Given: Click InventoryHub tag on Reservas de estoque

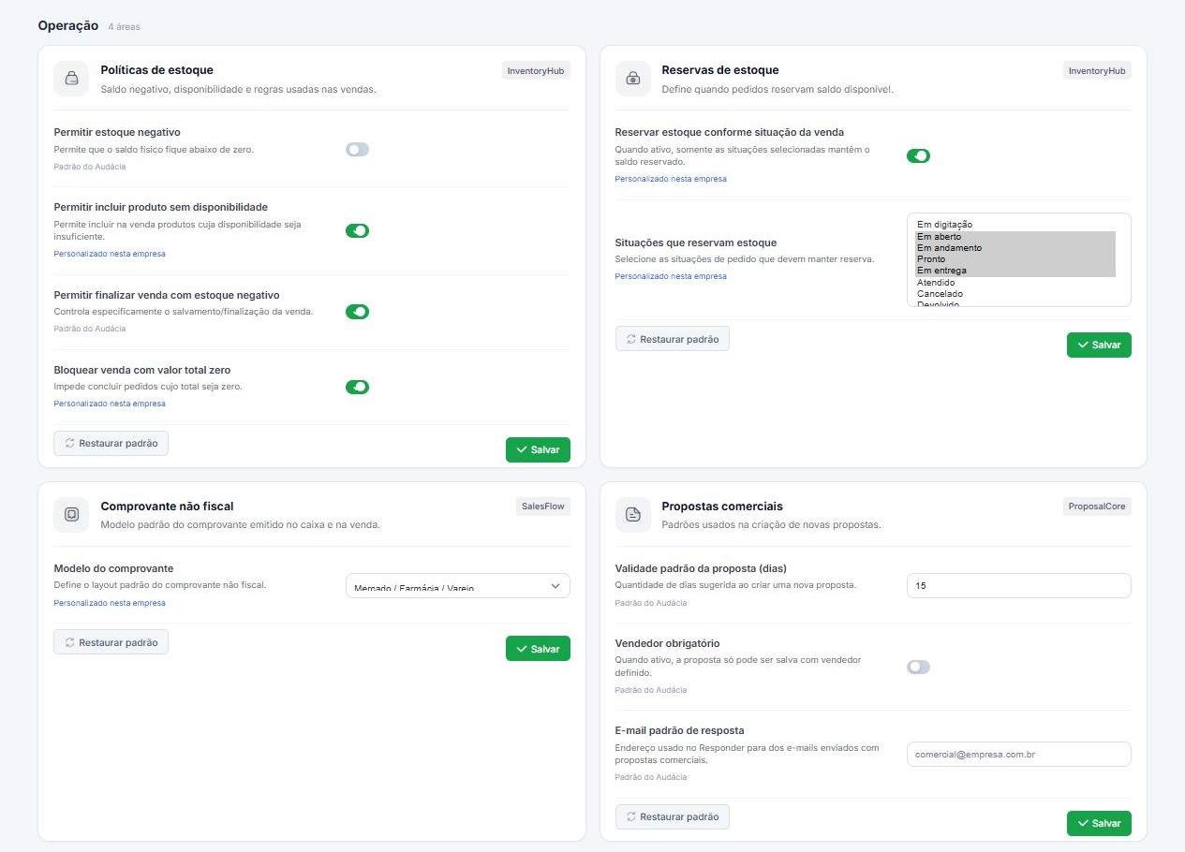Looking at the screenshot, I should coord(1097,70).
